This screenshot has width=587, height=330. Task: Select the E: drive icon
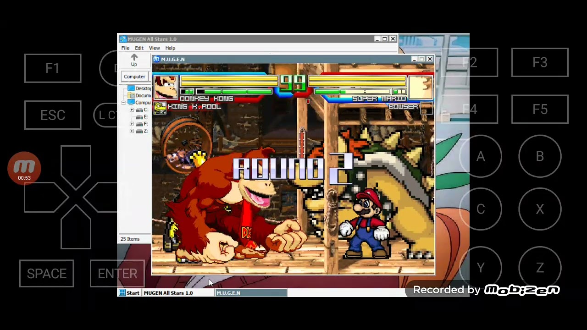tap(139, 117)
